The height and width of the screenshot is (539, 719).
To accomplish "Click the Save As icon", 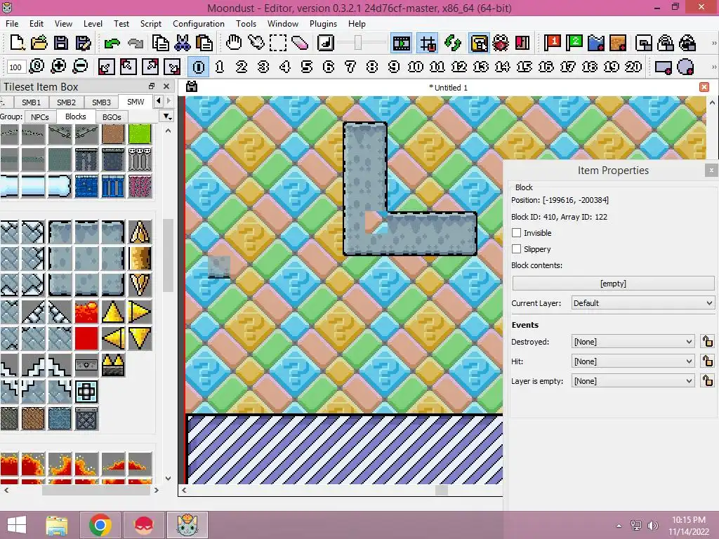I will (x=83, y=43).
